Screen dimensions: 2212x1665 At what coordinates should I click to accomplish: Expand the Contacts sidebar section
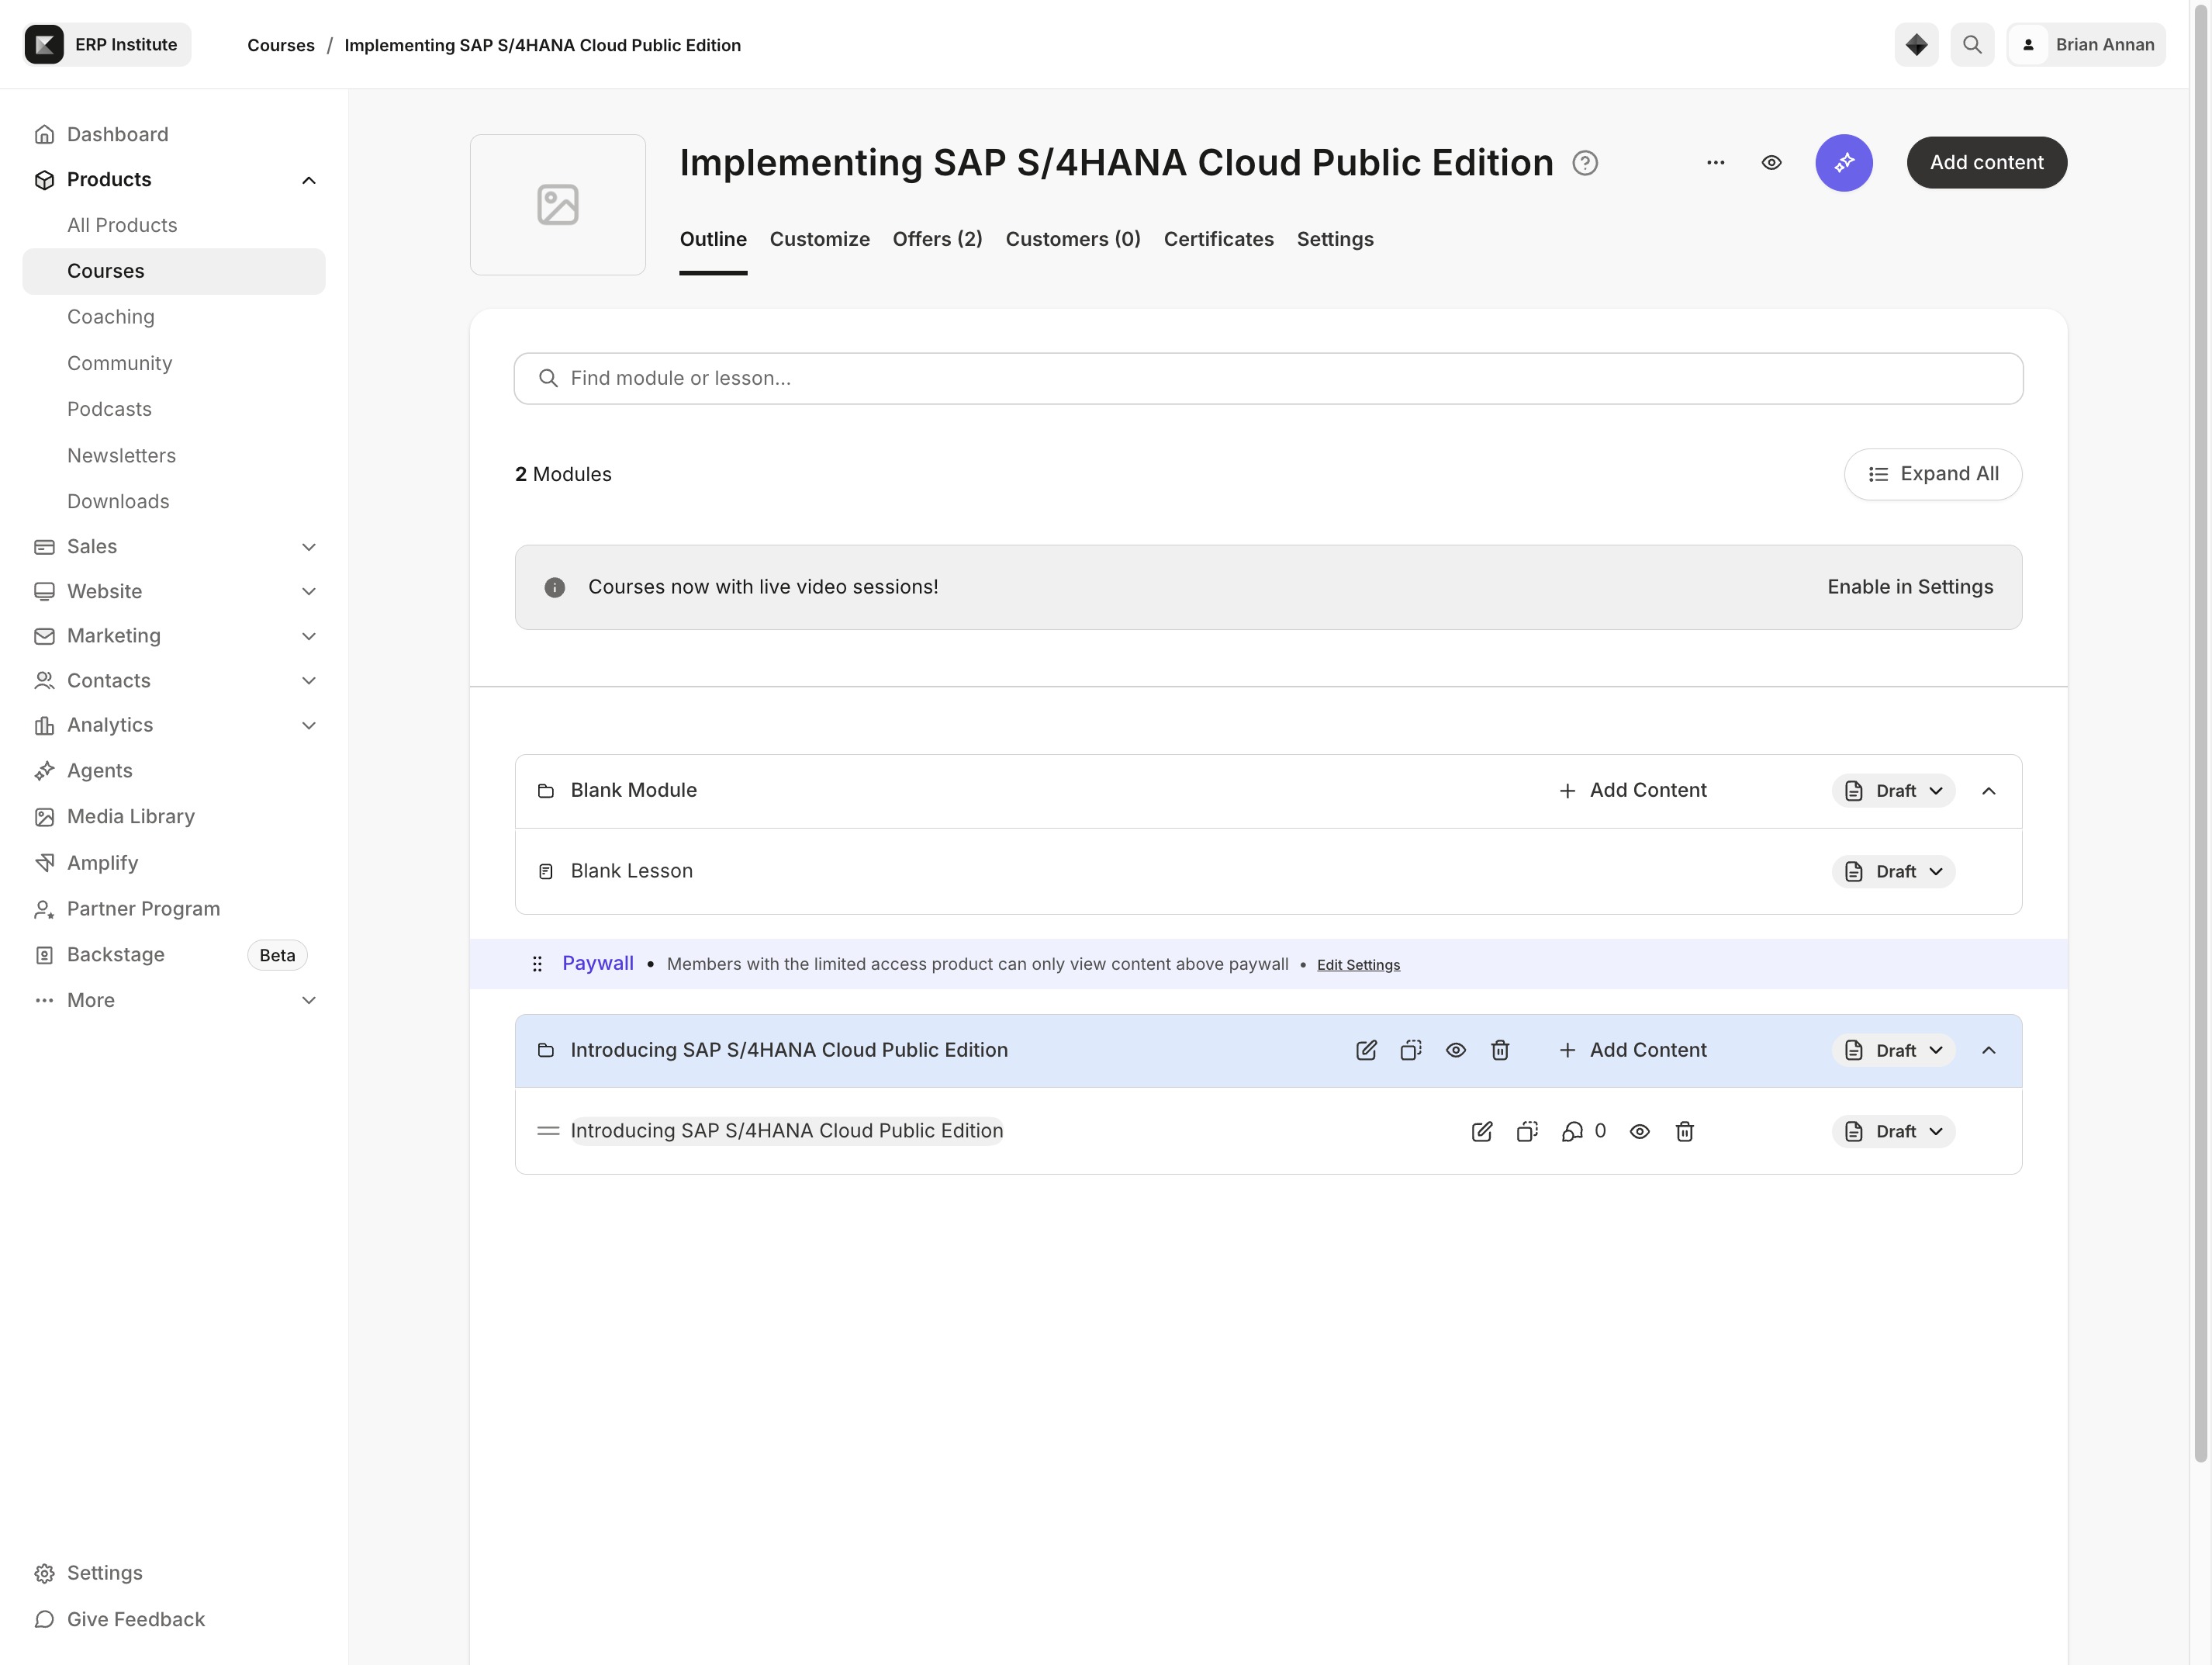pos(309,680)
